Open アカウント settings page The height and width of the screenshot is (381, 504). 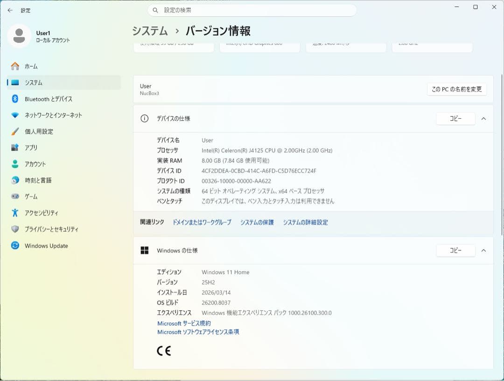(63, 164)
